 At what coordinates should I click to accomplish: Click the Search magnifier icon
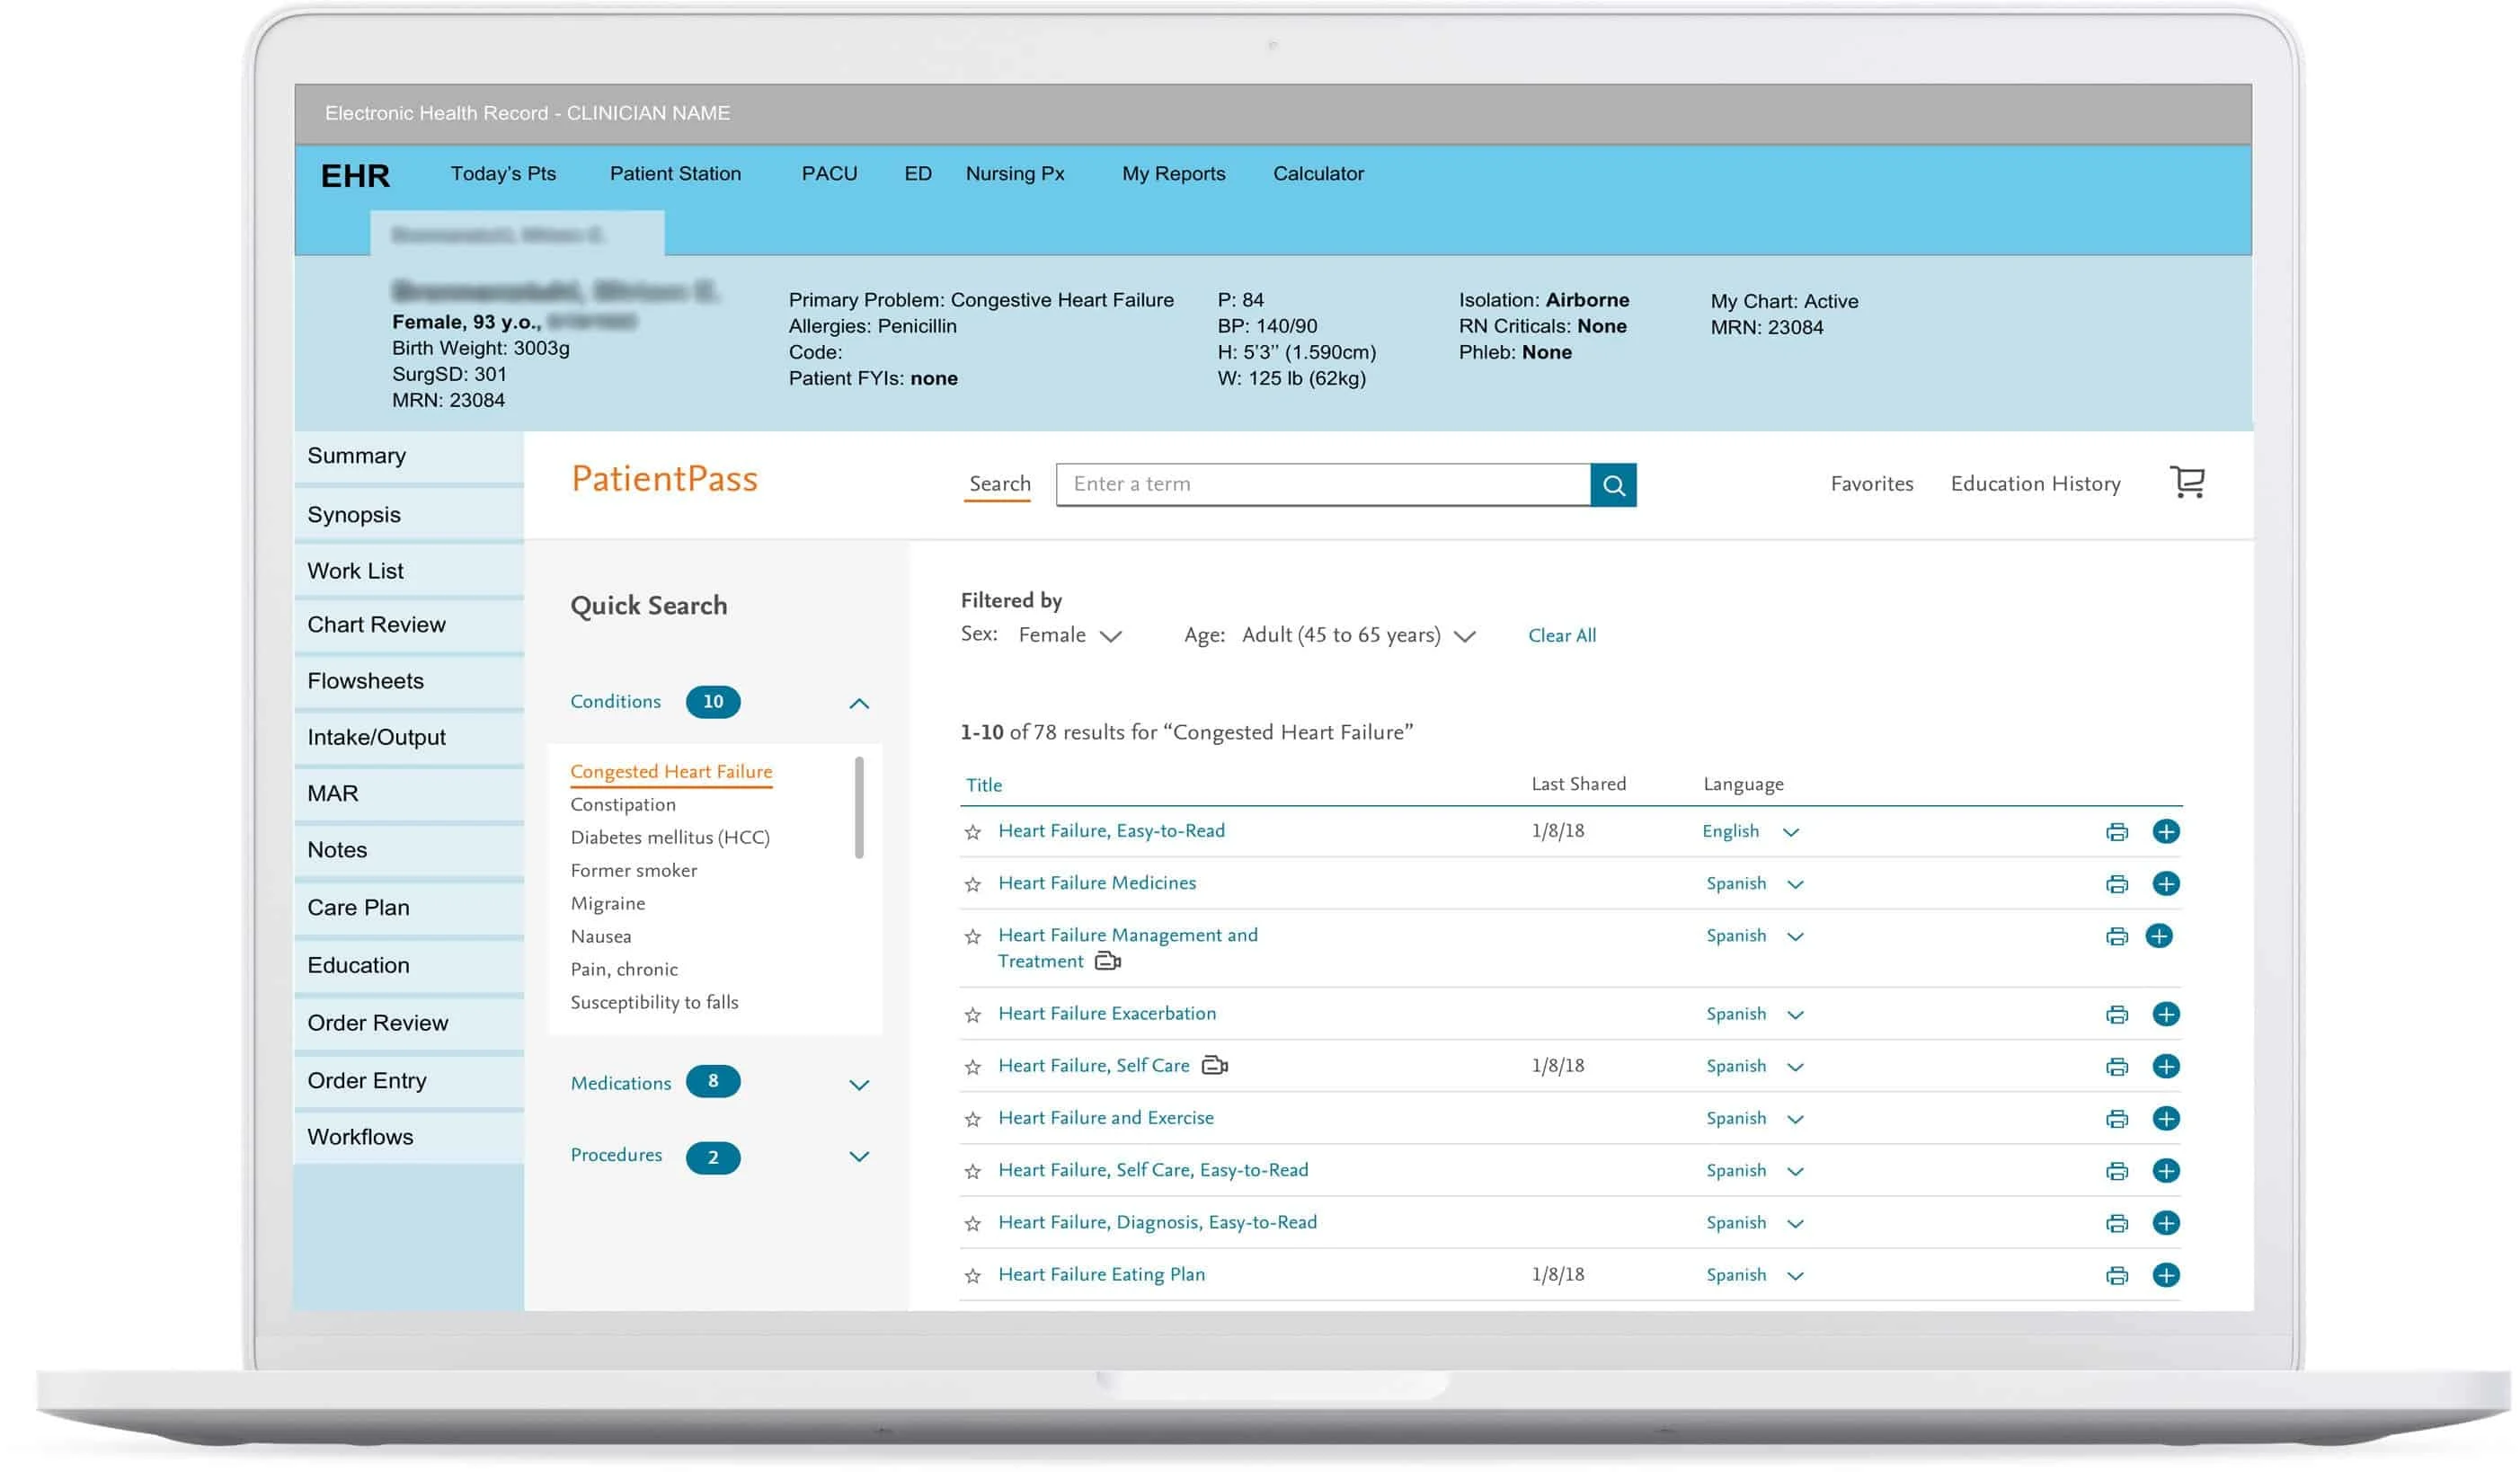1614,483
